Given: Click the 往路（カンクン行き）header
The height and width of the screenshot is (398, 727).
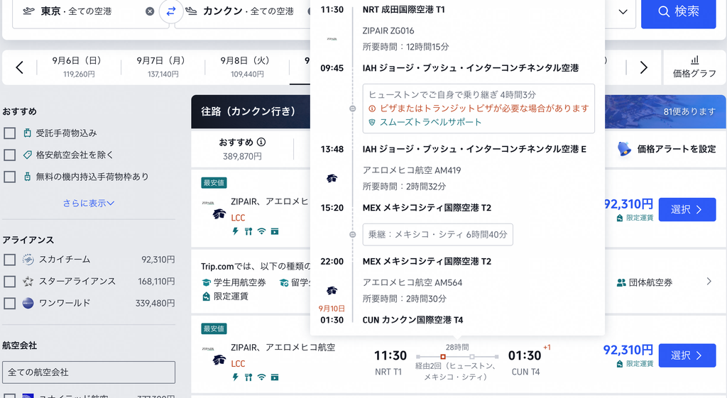Looking at the screenshot, I should point(248,111).
